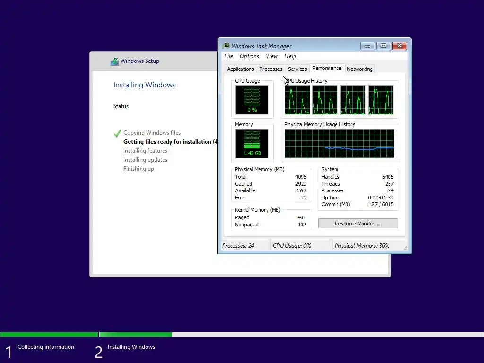Click CPU Usage: 0% in the status bar
Screen dimensions: 484x363
pos(292,246)
